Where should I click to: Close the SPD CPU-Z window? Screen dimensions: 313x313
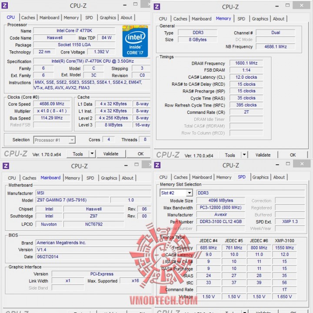point(302,164)
